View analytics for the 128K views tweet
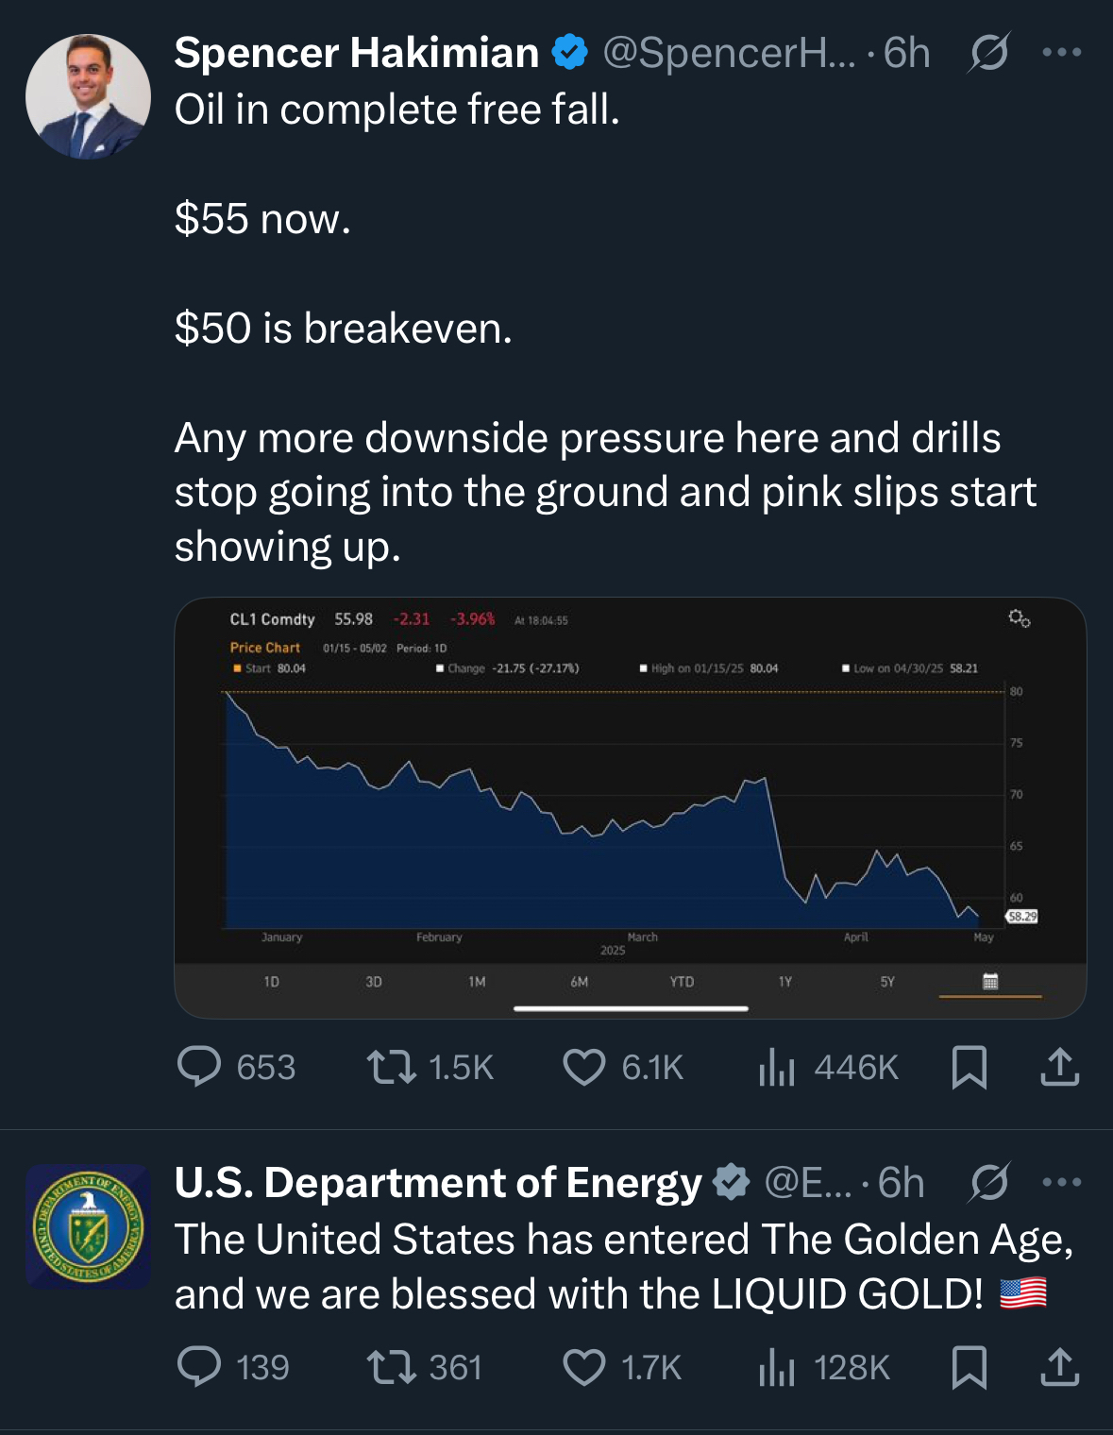The width and height of the screenshot is (1113, 1435). [777, 1367]
